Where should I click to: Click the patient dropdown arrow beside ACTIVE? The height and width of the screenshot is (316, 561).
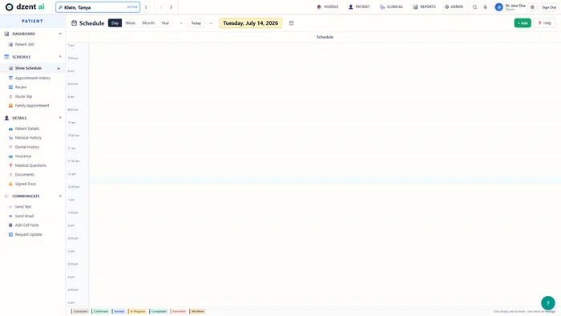click(x=146, y=7)
